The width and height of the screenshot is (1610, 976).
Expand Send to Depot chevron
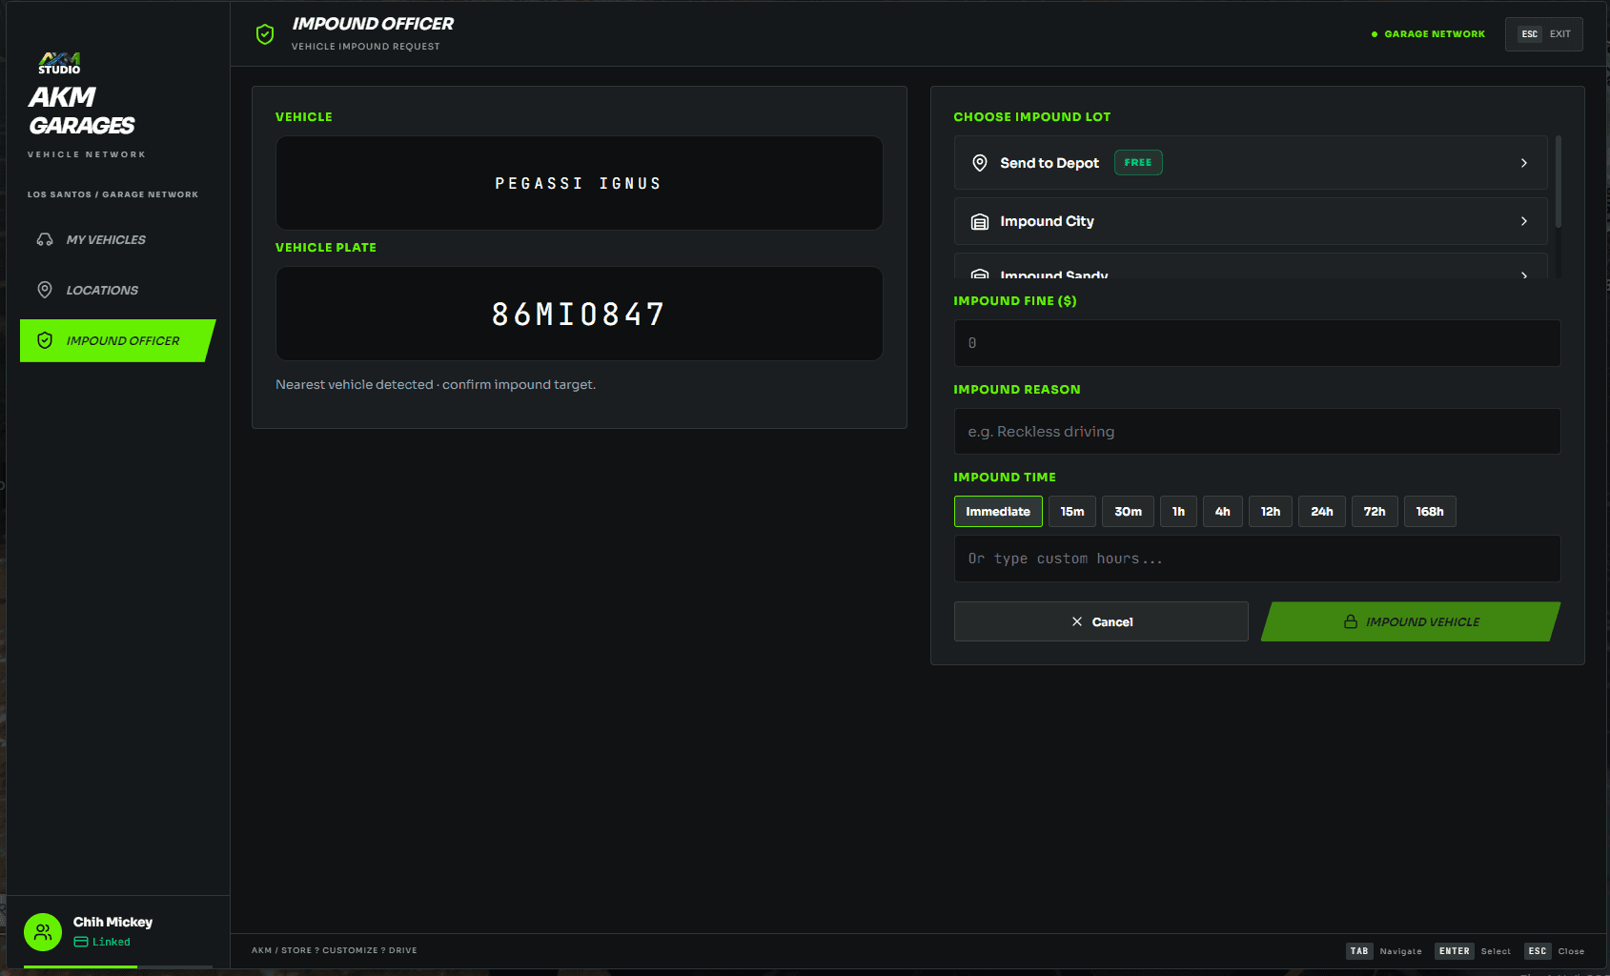click(1524, 163)
